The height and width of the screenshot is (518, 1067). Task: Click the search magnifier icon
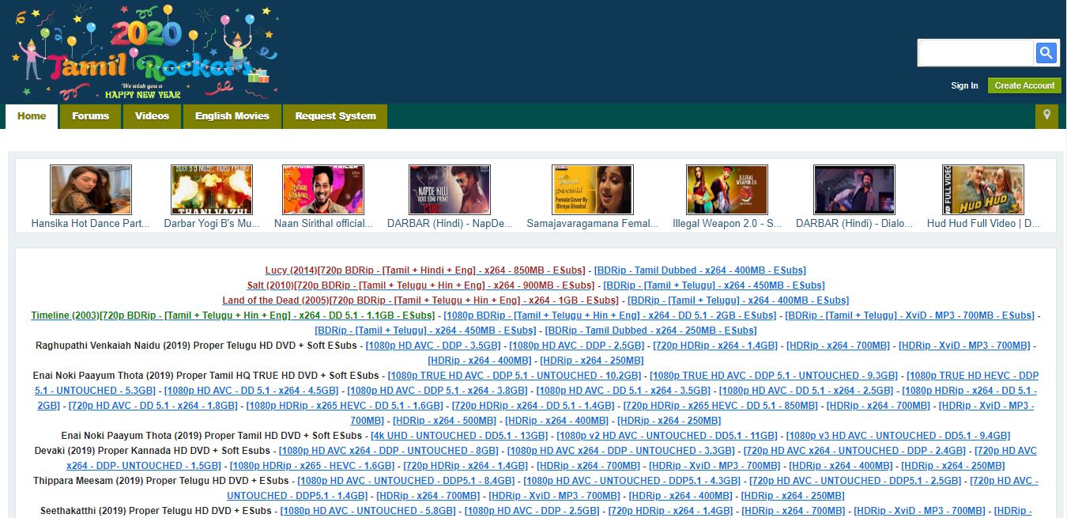[1046, 53]
